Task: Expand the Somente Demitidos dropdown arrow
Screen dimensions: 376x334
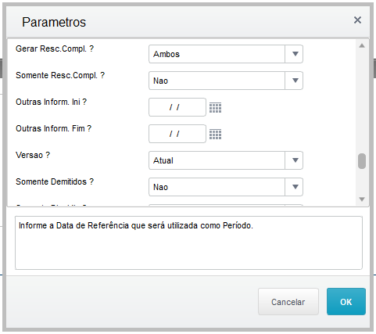Action: click(x=295, y=187)
